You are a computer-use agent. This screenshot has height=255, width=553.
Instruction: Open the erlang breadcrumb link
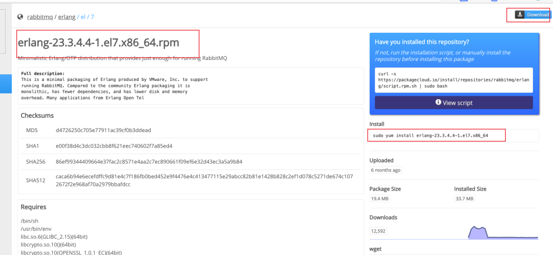(67, 17)
